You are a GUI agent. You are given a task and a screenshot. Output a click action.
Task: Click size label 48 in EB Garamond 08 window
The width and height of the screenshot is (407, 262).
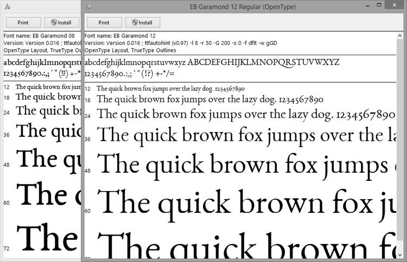click(7, 165)
